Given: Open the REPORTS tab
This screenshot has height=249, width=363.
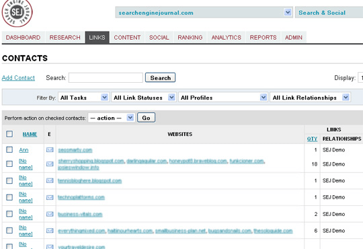Looking at the screenshot, I should click(x=263, y=37).
